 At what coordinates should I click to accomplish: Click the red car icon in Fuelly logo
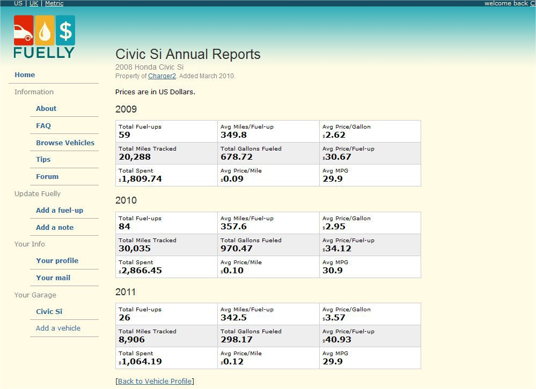pyautogui.click(x=23, y=31)
